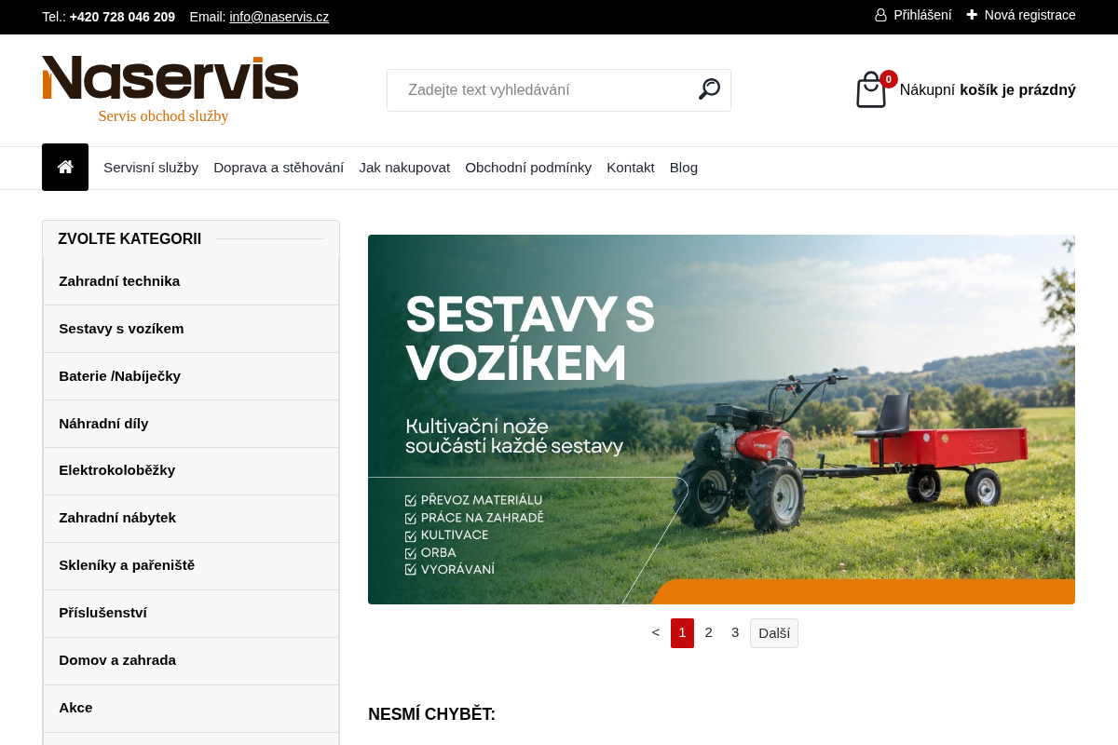Click the NESMÍ CHYBĚT: heading
The width and height of the screenshot is (1118, 745).
pos(431,714)
